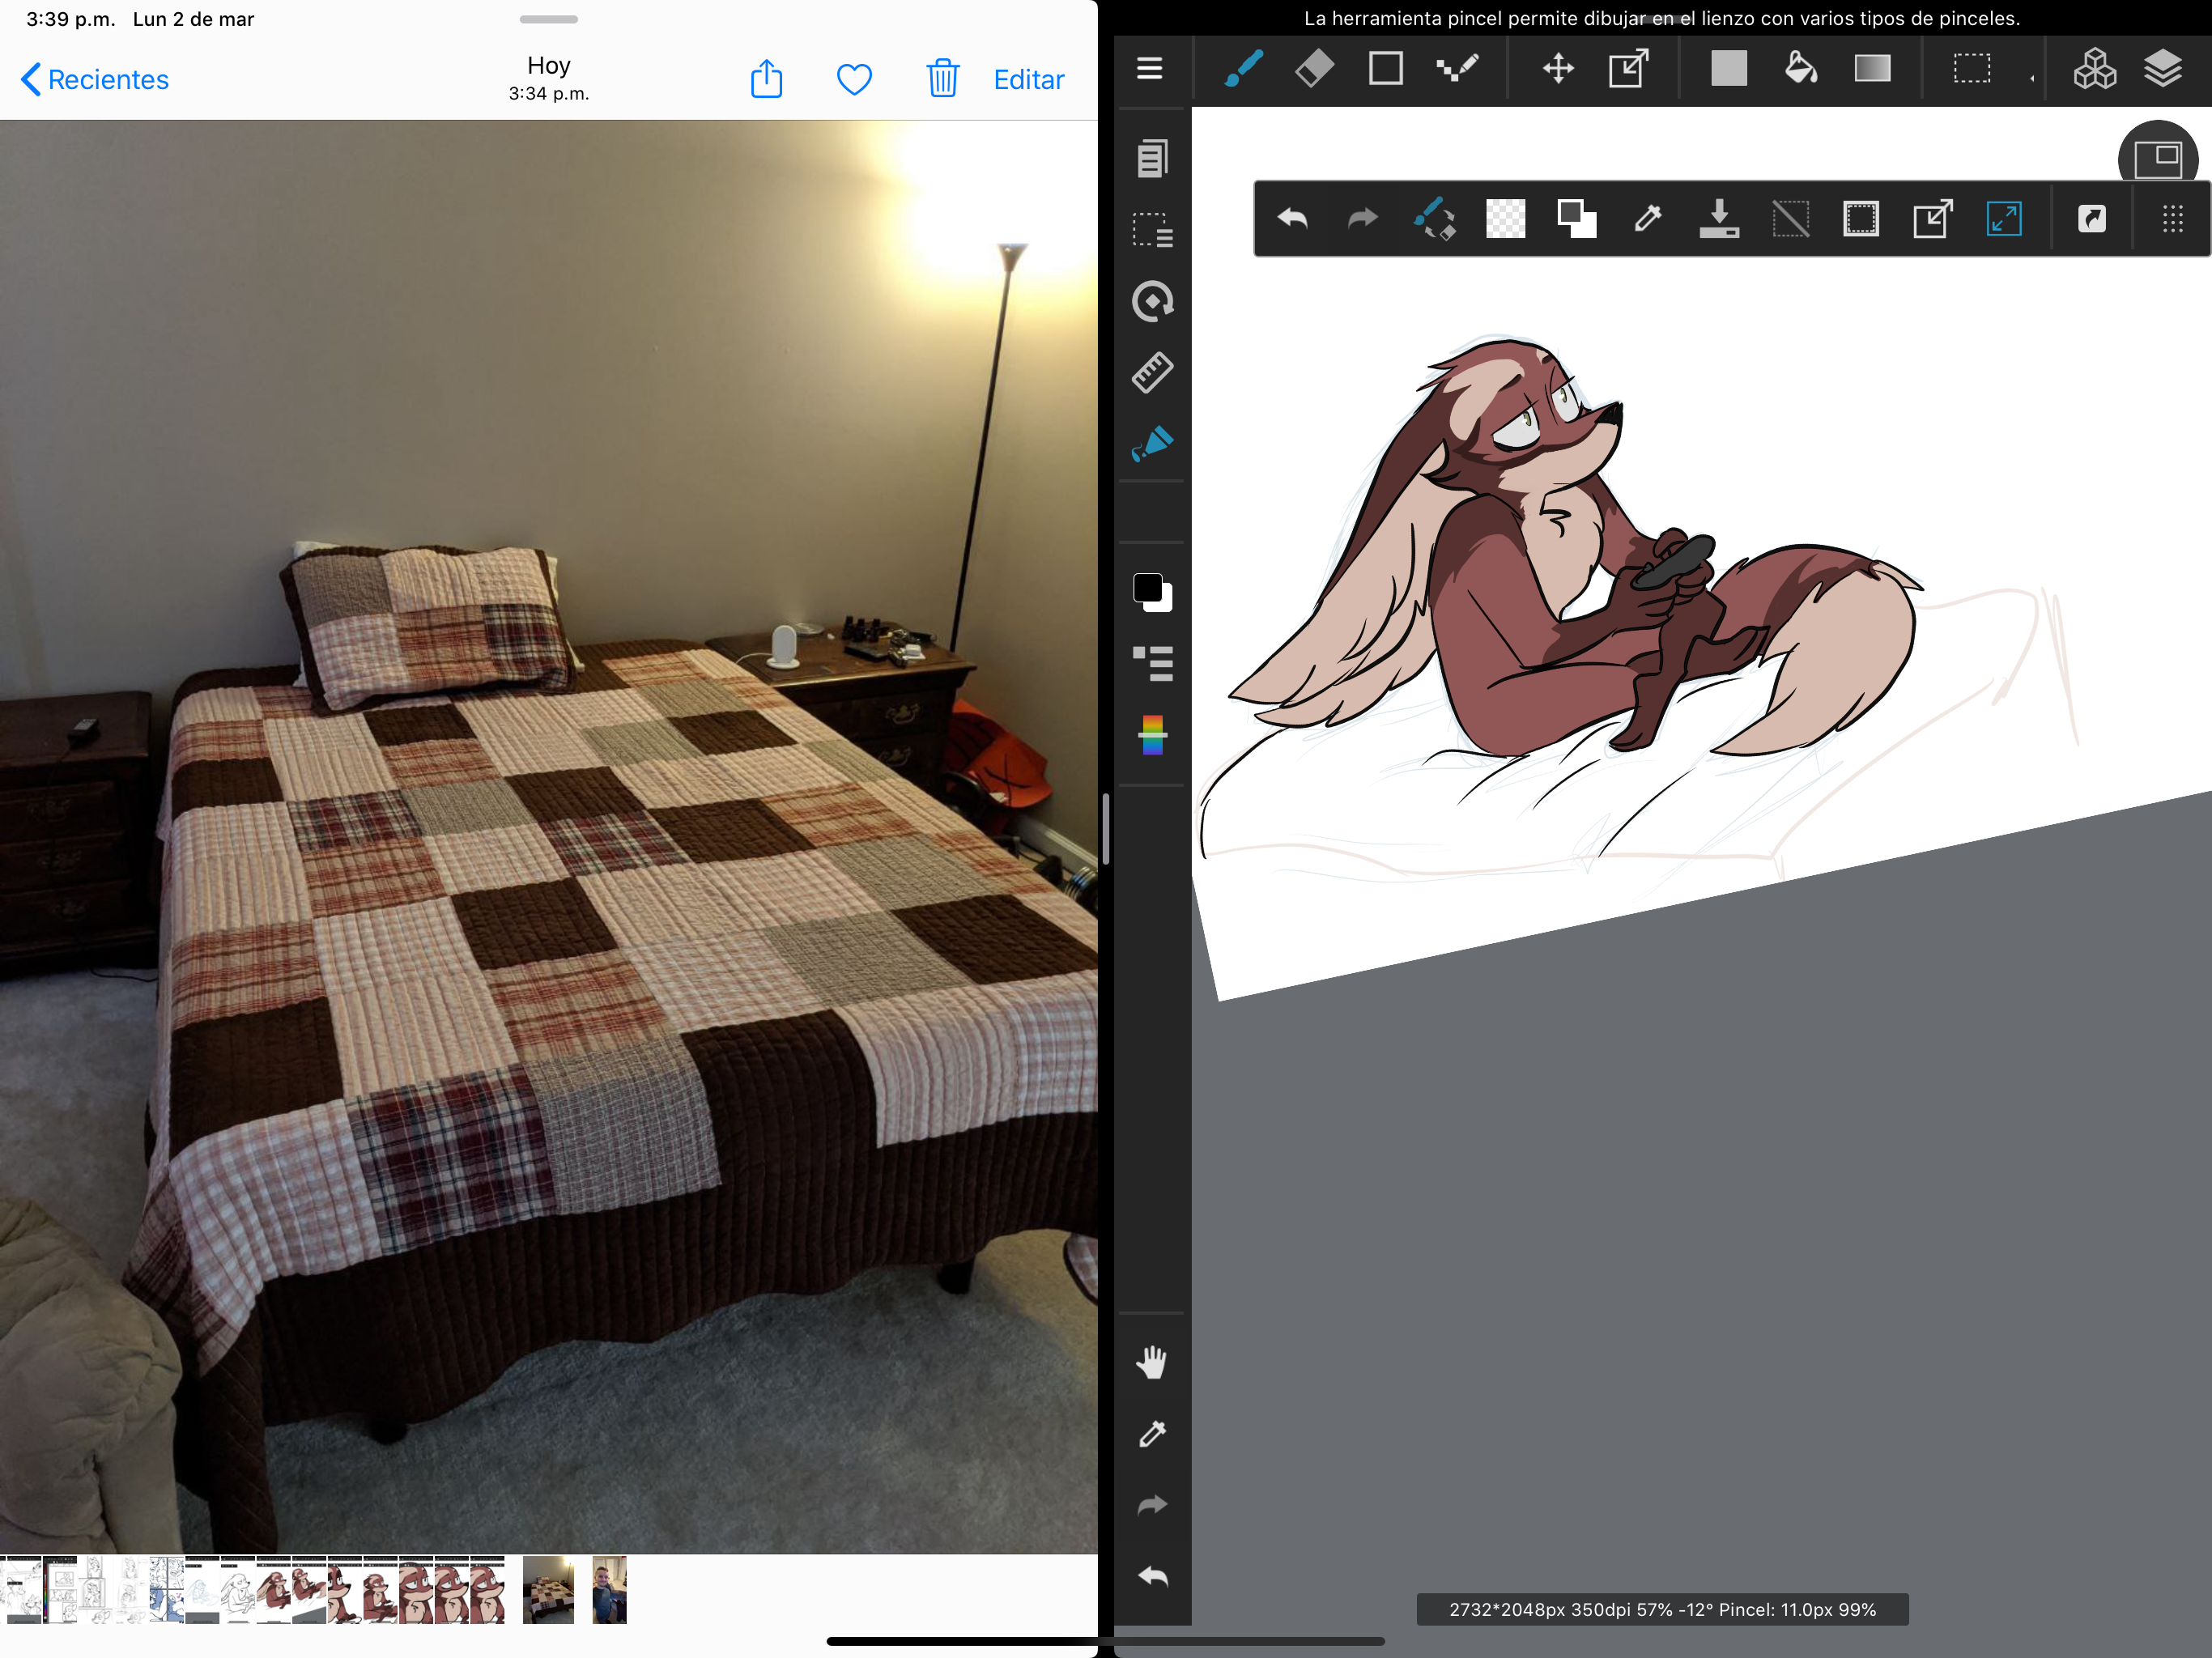Viewport: 2212px width, 1658px height.
Task: Expand the shortcut bar grid dots handle
Action: (x=2172, y=219)
